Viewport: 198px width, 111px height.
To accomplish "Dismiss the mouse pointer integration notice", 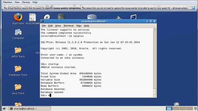I will [x=193, y=8].
